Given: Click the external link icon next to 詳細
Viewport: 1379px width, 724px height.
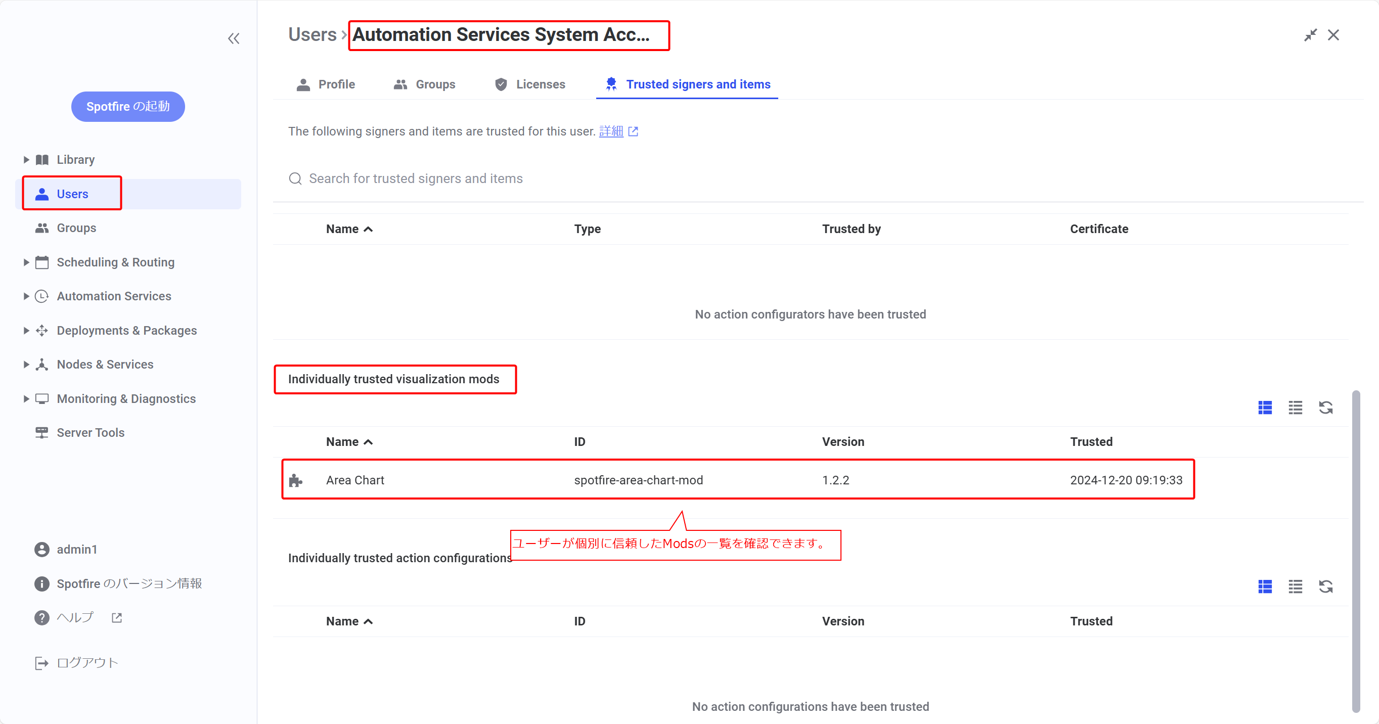Looking at the screenshot, I should (x=633, y=131).
